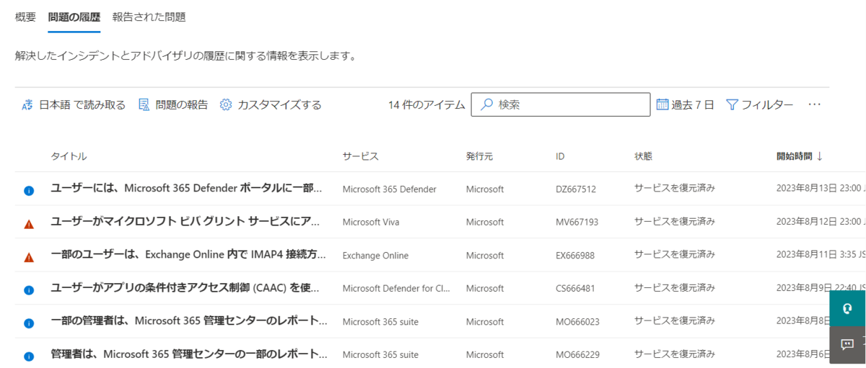Click inside the 検索 search field
Viewport: 866px width, 368px height.
point(561,104)
